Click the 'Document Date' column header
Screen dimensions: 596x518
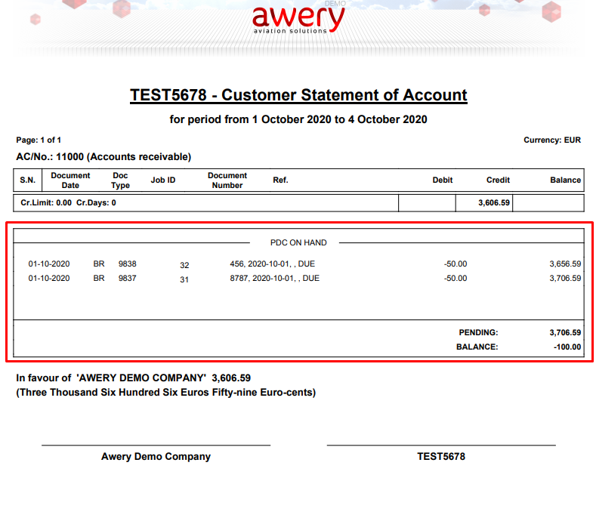(70, 180)
